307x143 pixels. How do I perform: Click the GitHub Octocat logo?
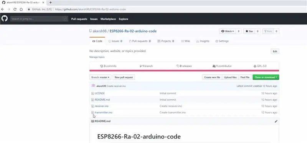[5, 18]
